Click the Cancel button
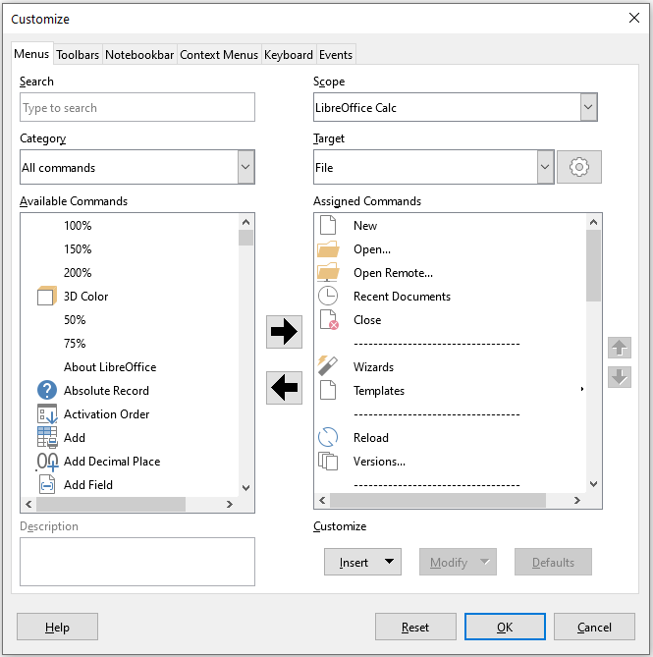Viewport: 653px width, 657px height. [594, 627]
